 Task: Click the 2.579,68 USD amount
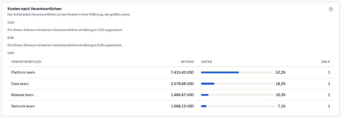(182, 84)
